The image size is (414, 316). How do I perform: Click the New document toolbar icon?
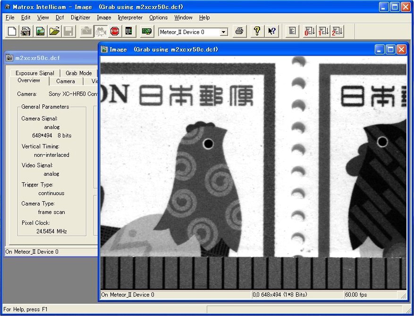[x=12, y=32]
